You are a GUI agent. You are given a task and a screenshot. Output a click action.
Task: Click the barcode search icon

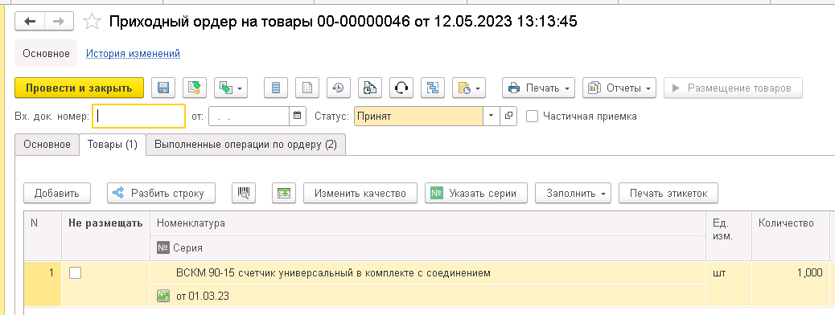[244, 193]
